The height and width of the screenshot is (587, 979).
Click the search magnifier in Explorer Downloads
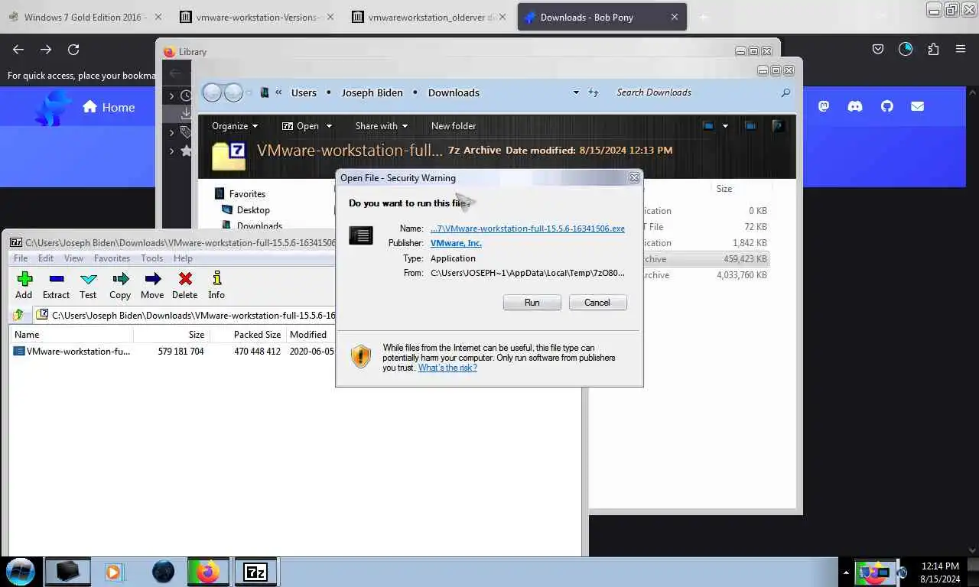tap(785, 92)
